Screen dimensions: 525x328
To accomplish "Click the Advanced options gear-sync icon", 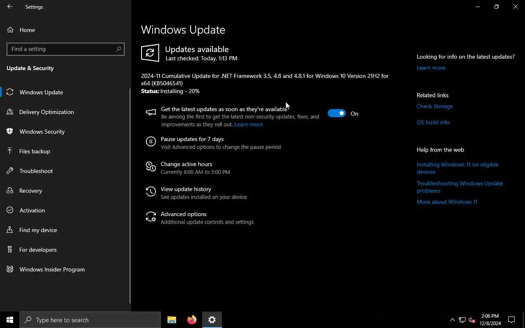I will pos(151,216).
